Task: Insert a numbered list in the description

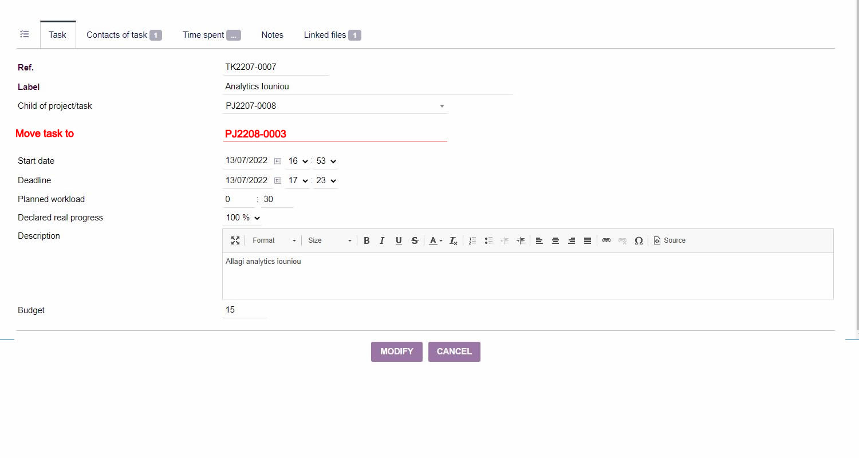Action: click(x=472, y=240)
